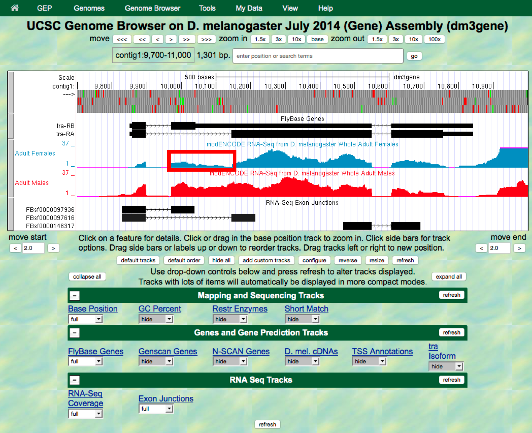
Task: Click the go button
Action: coord(414,56)
